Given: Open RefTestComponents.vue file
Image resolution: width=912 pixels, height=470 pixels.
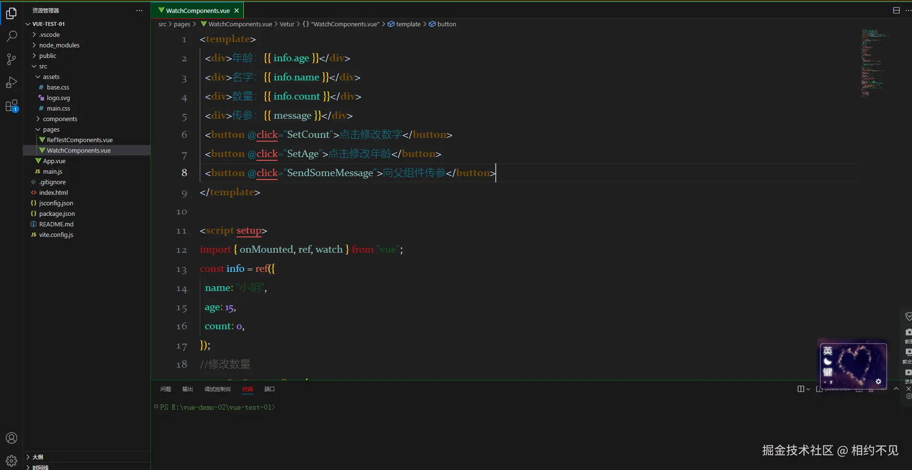Looking at the screenshot, I should (x=80, y=140).
